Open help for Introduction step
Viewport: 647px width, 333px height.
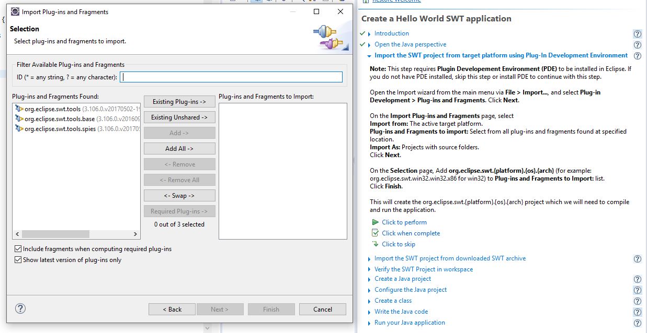(x=637, y=34)
